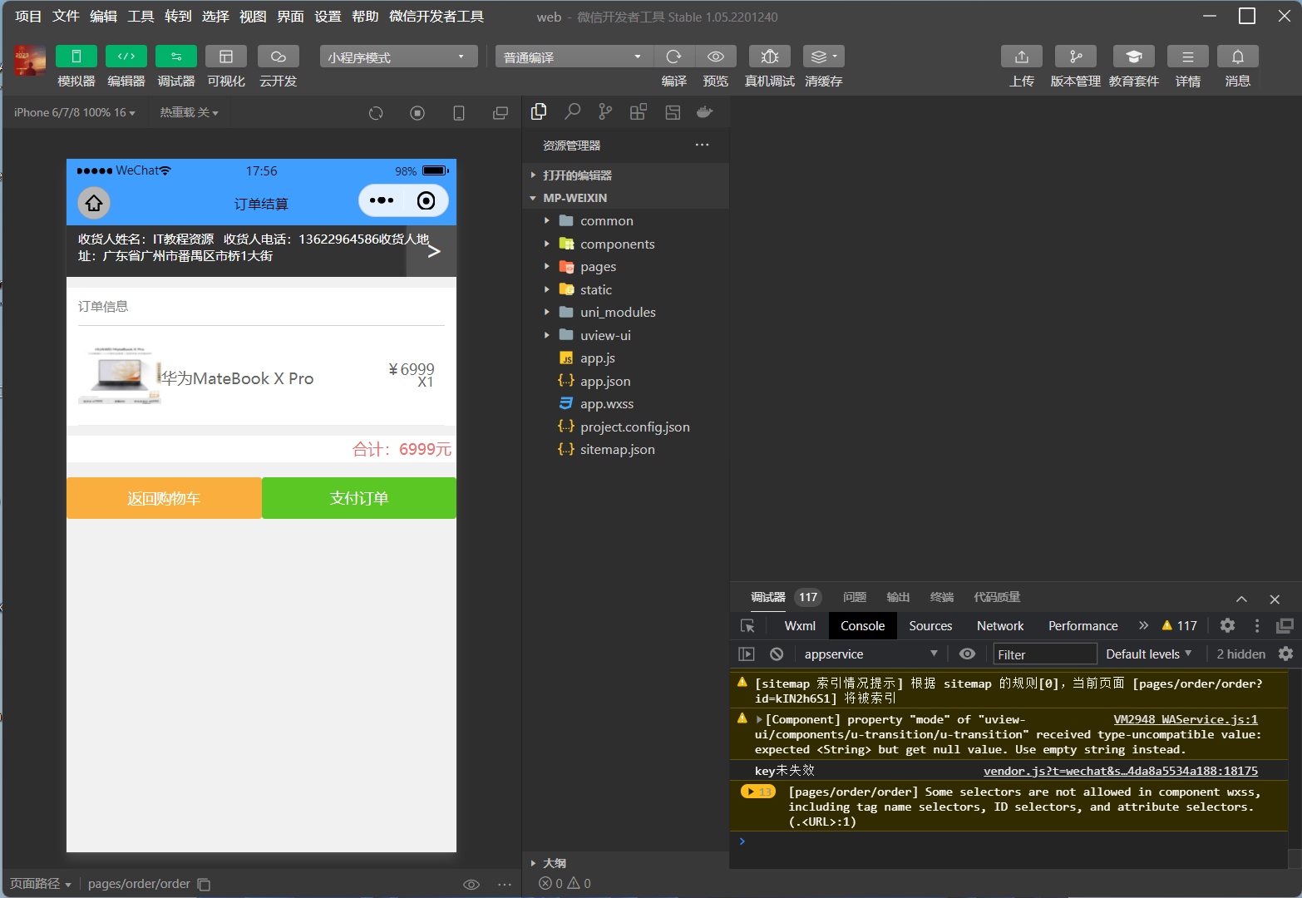
Task: Open the search icon in activity bar
Action: point(572,111)
